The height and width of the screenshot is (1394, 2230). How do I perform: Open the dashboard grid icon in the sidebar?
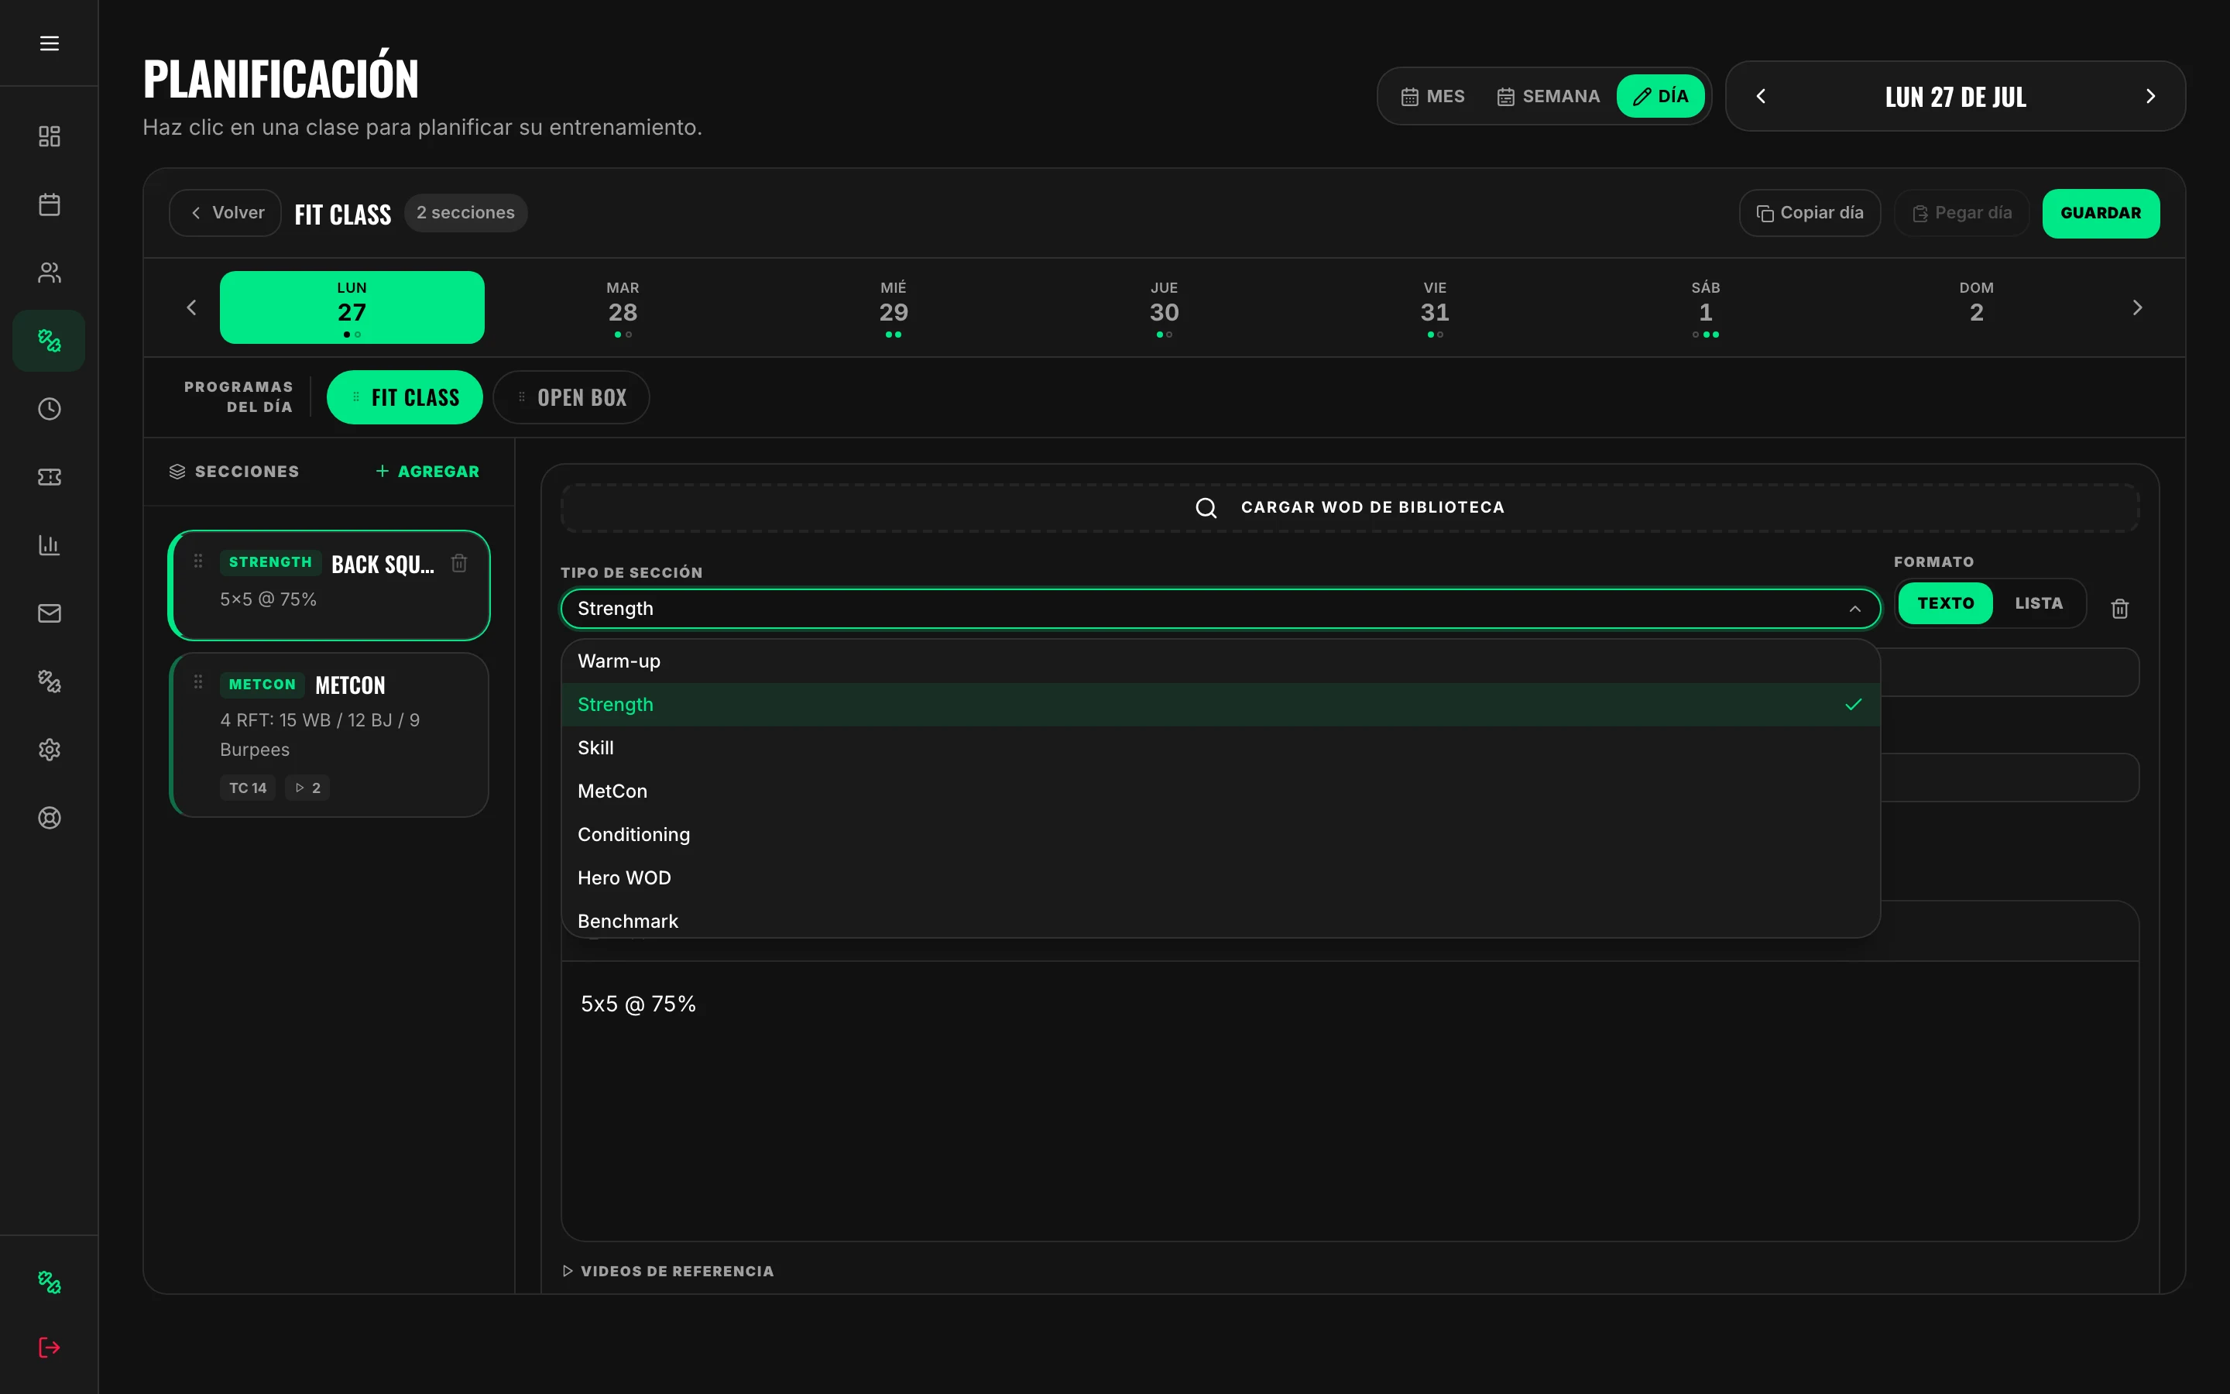point(50,136)
